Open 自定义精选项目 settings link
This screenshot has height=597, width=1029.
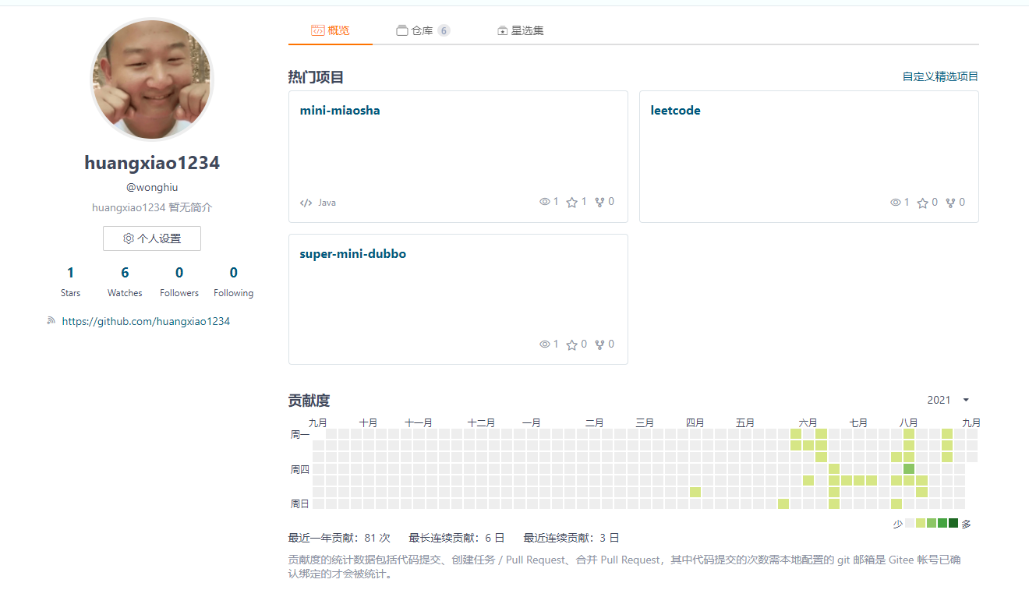pos(939,76)
